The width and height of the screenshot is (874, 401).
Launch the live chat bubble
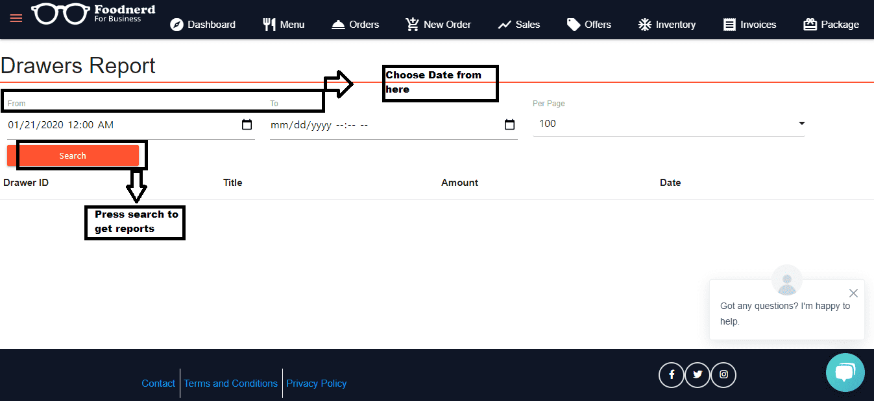(845, 372)
